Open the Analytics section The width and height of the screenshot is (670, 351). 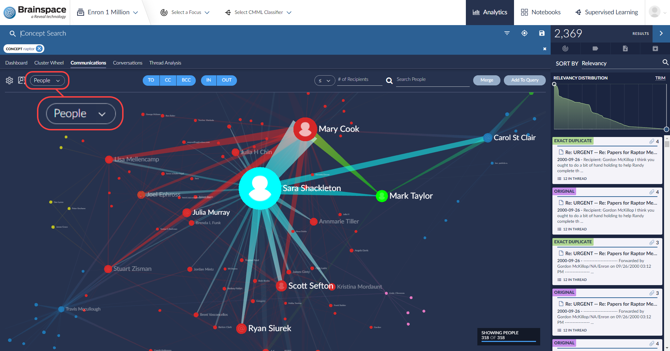(490, 12)
